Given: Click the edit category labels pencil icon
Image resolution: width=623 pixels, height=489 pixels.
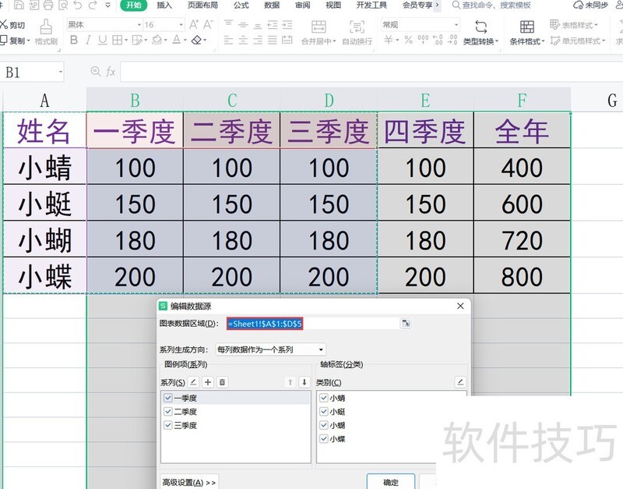Looking at the screenshot, I should pyautogui.click(x=460, y=382).
